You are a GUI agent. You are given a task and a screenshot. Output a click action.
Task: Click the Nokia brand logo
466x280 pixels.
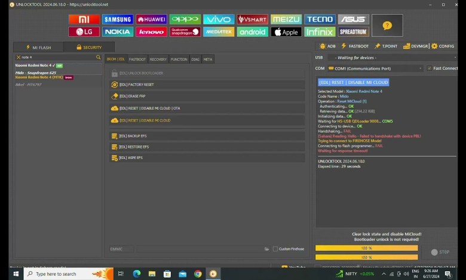coord(118,32)
